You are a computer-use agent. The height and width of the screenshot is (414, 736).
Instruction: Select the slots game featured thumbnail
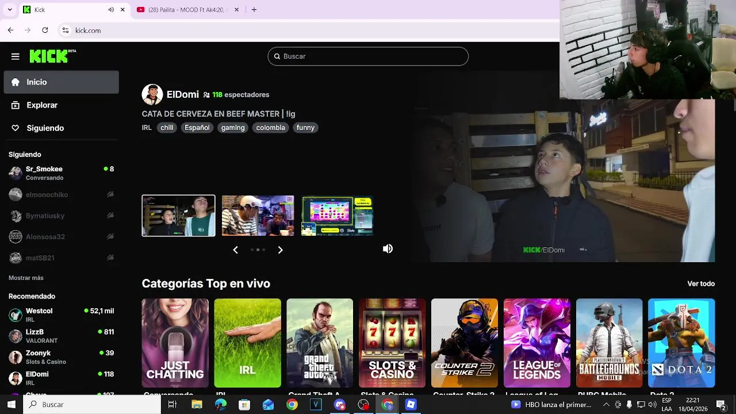[x=338, y=216]
